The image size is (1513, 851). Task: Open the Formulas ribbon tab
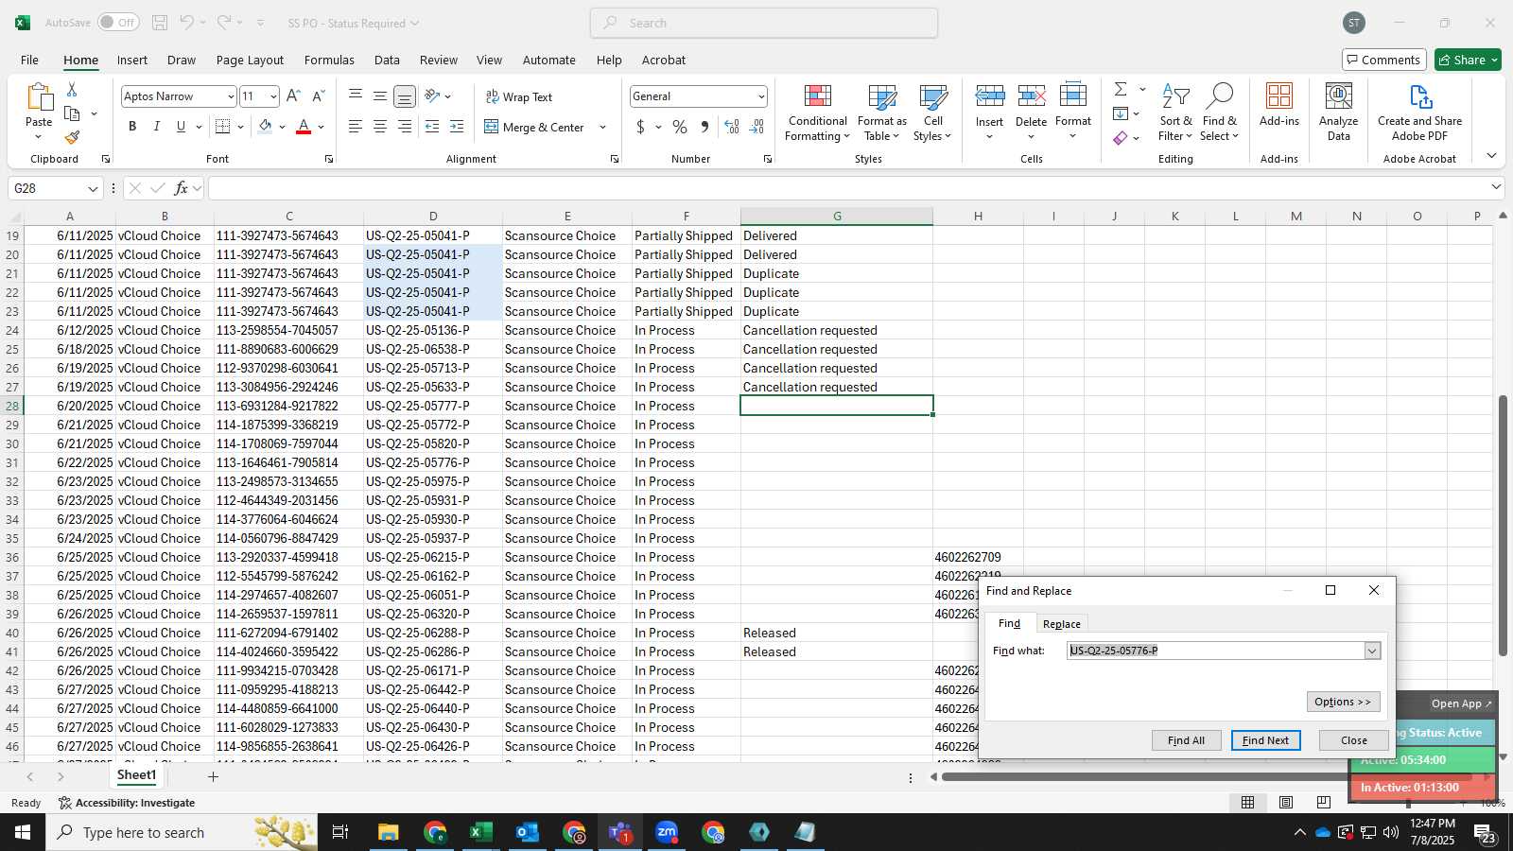pyautogui.click(x=329, y=60)
